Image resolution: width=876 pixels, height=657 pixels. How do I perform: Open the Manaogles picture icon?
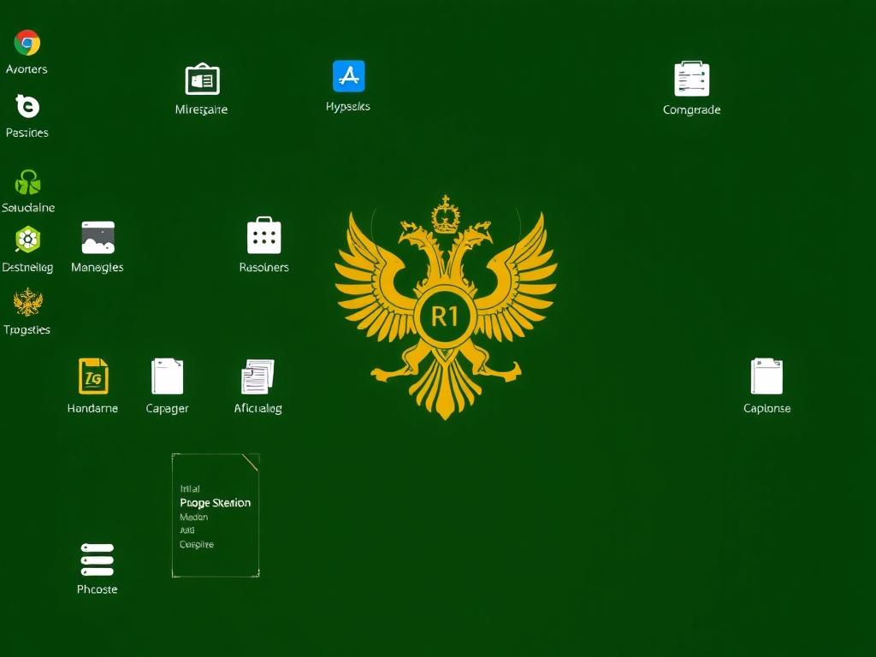[98, 238]
